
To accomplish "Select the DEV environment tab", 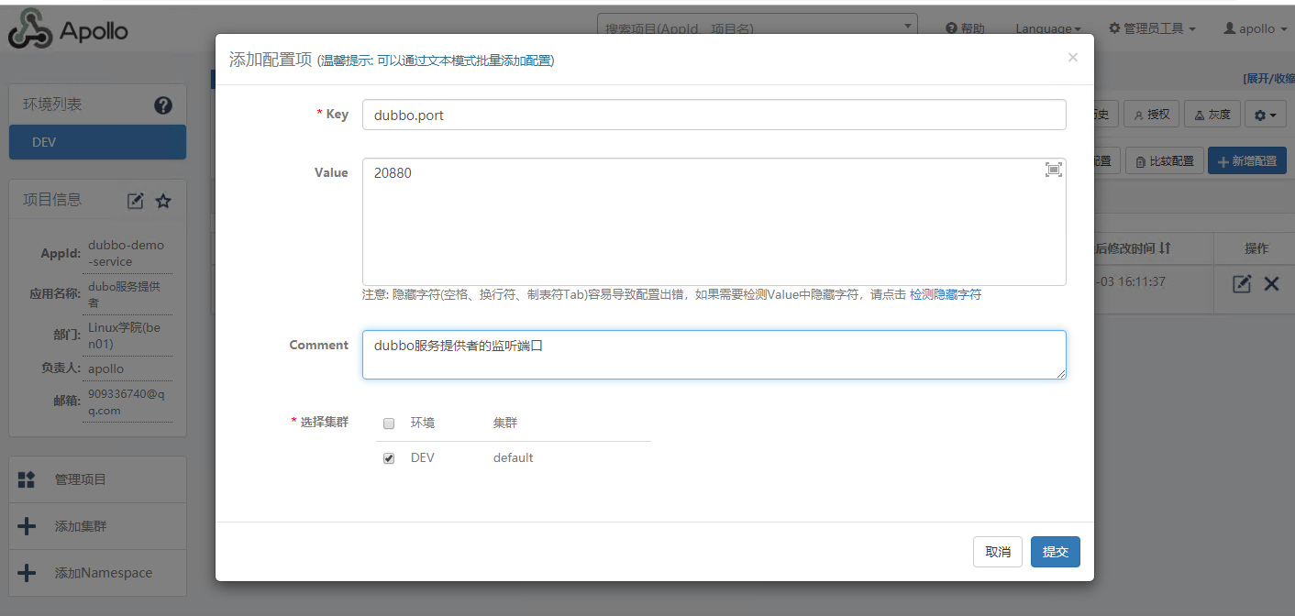I will tap(97, 142).
